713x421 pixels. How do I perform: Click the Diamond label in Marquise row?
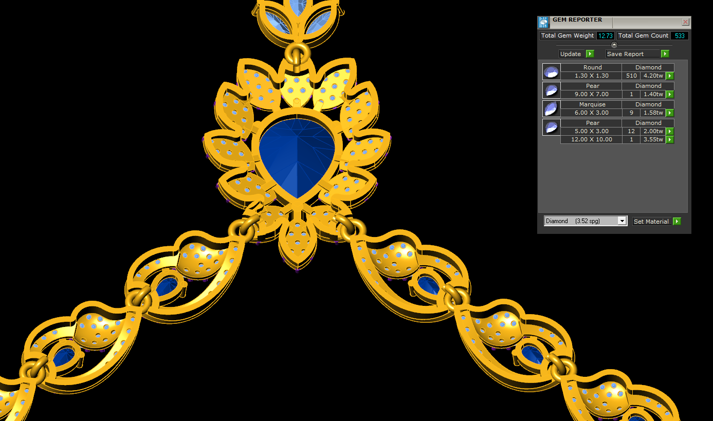point(648,104)
